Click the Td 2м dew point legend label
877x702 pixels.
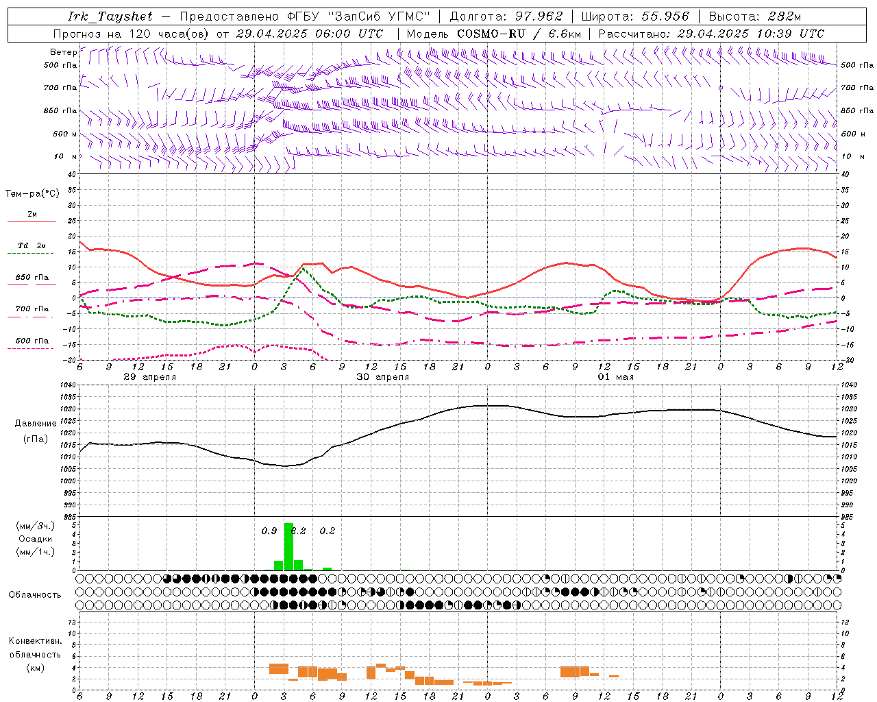click(32, 245)
